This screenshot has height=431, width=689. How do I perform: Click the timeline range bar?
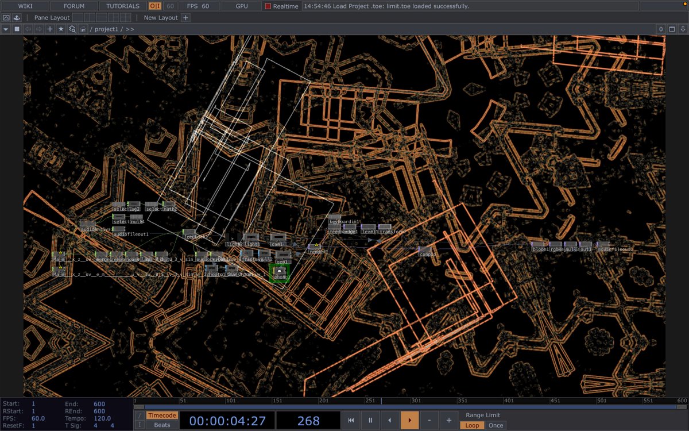pos(410,407)
